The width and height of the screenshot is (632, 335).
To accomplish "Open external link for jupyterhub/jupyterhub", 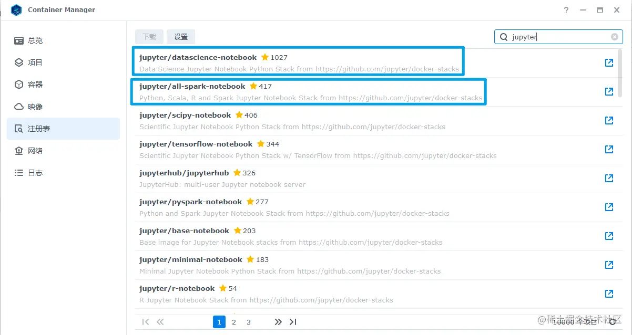I will tap(609, 179).
